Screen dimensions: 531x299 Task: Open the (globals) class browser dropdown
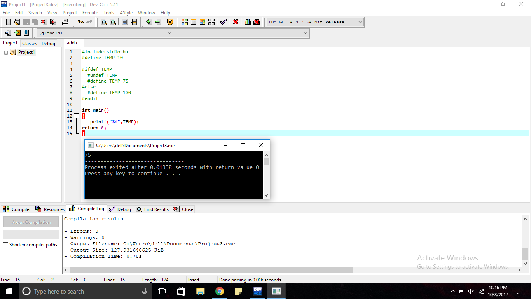coord(169,33)
